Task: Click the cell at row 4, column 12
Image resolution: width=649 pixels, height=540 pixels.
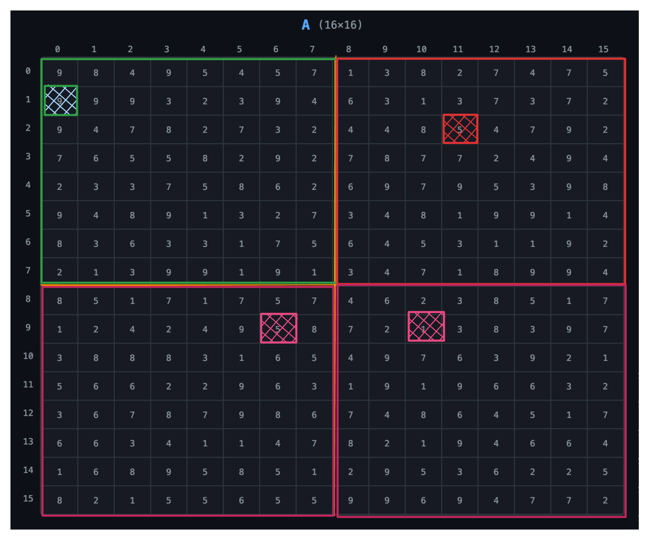Action: coord(496,187)
